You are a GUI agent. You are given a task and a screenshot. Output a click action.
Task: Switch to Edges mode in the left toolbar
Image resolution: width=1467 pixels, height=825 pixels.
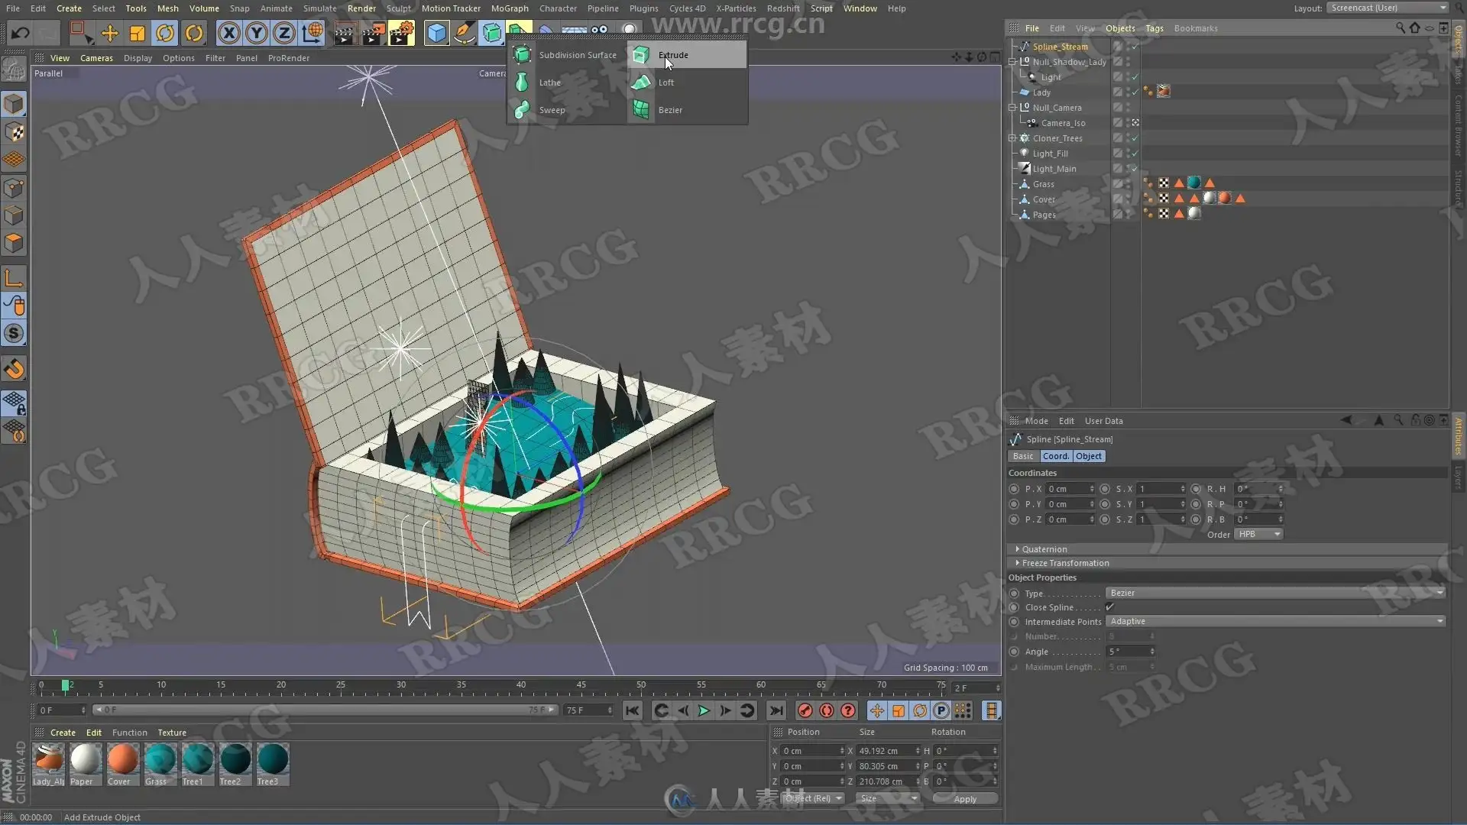click(14, 215)
